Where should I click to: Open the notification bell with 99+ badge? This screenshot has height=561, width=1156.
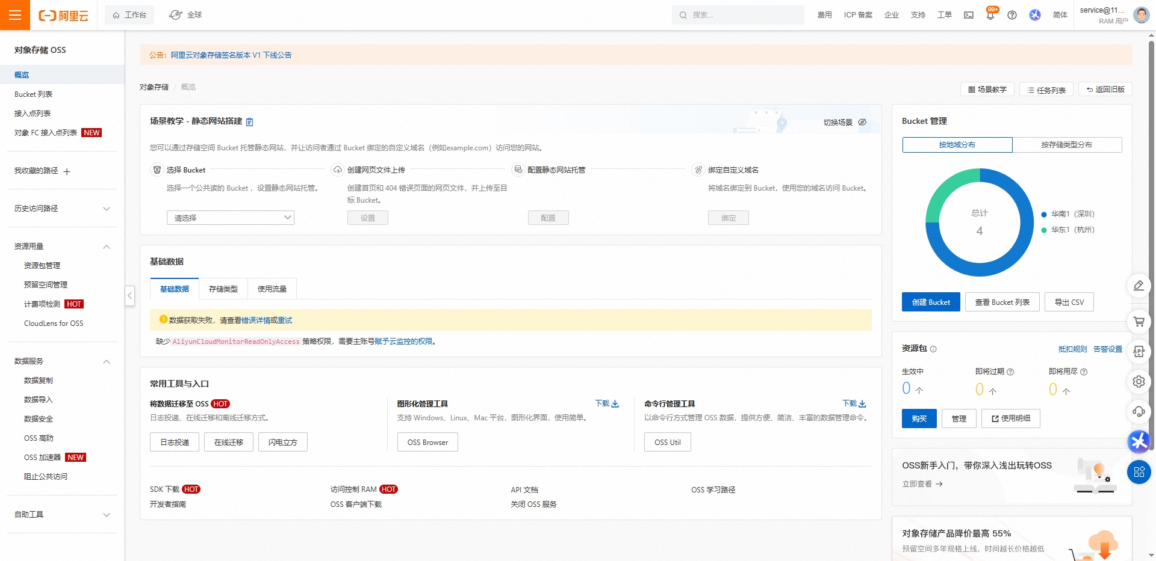(x=989, y=15)
